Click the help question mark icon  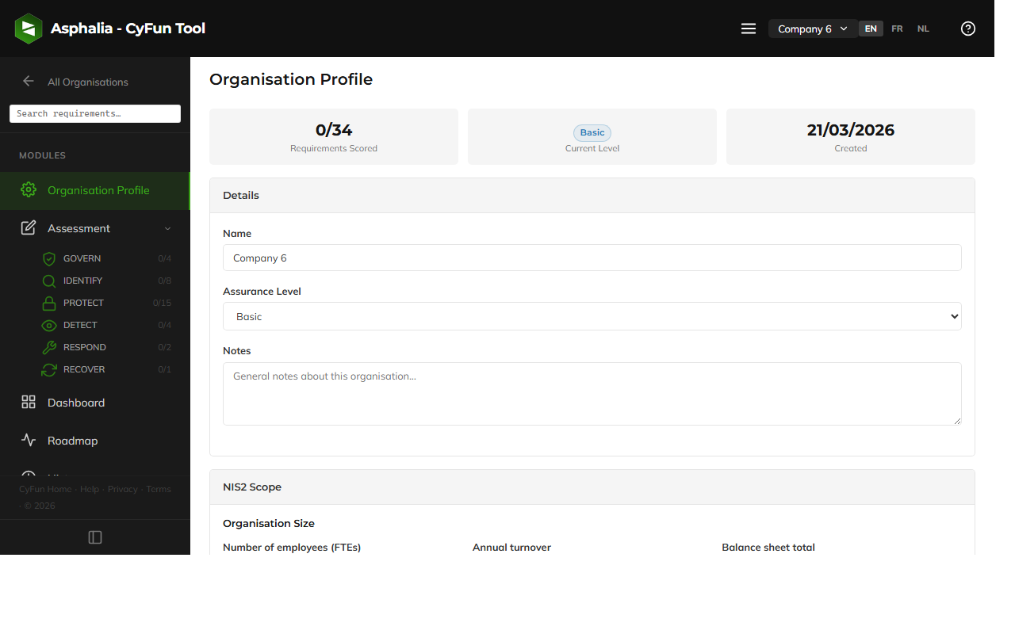[x=967, y=28]
